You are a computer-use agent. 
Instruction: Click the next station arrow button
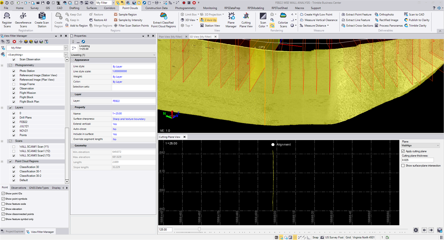(431, 230)
